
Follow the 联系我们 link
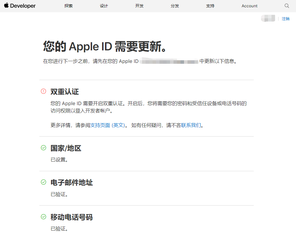[191, 125]
